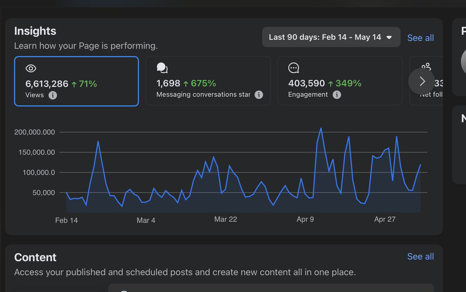
Task: Click the Mar 4 axis label
Action: point(146,220)
